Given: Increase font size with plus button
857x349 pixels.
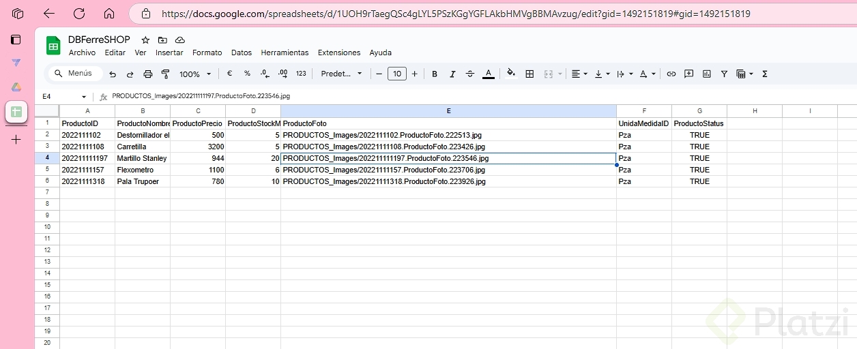Looking at the screenshot, I should (x=414, y=74).
